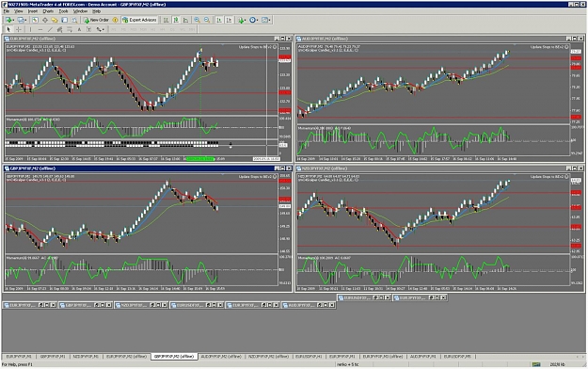Image resolution: width=588 pixels, height=369 pixels.
Task: Switch to NZDJPYFXF,M2 (offline) bottom tab
Action: pos(268,356)
